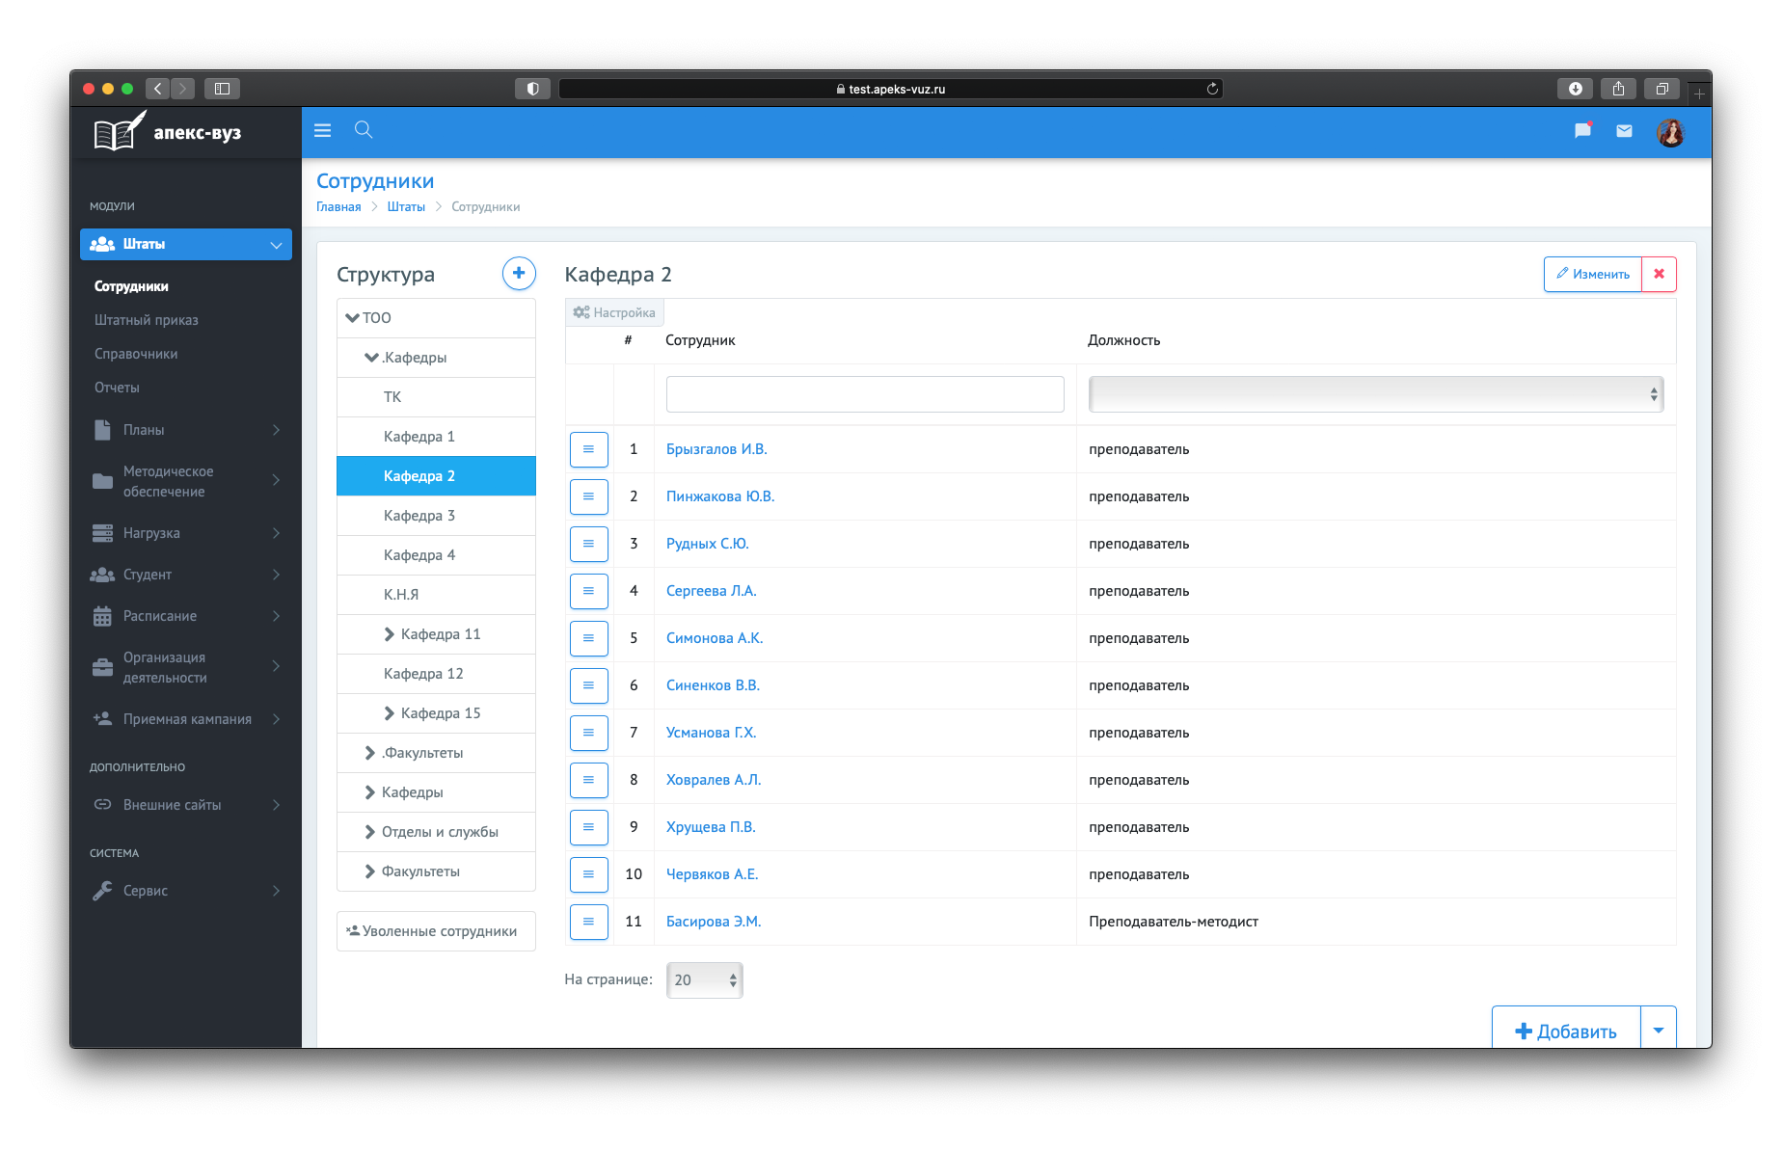Image resolution: width=1783 pixels, height=1152 pixels.
Task: Select Кафедра 1 in structure tree
Action: [436, 437]
